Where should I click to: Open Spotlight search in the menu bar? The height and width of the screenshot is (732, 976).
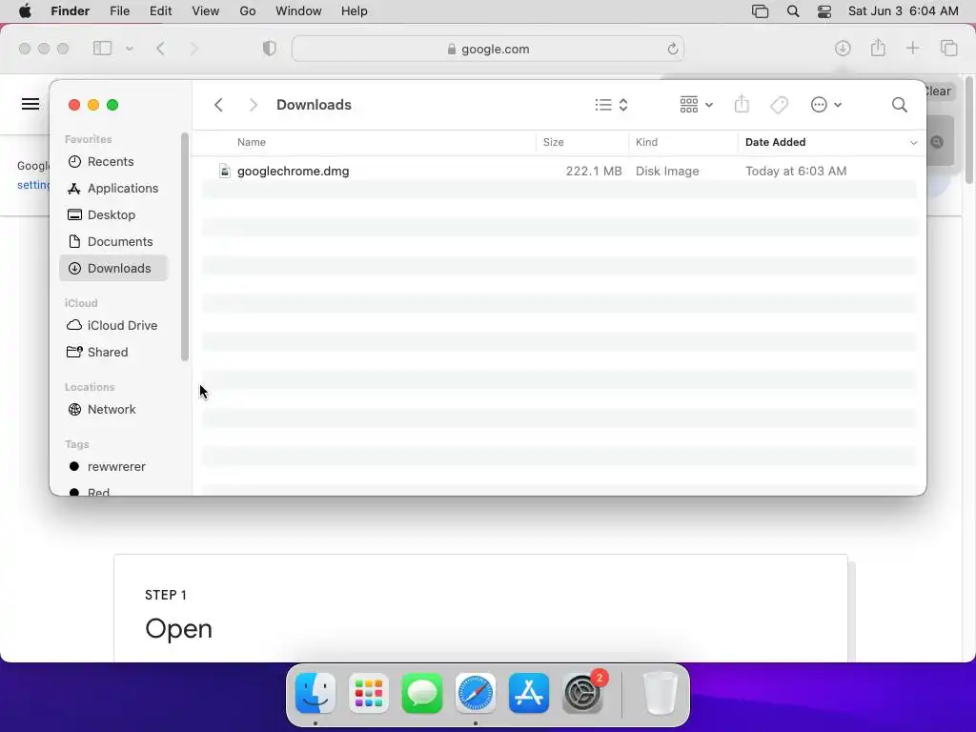(793, 11)
